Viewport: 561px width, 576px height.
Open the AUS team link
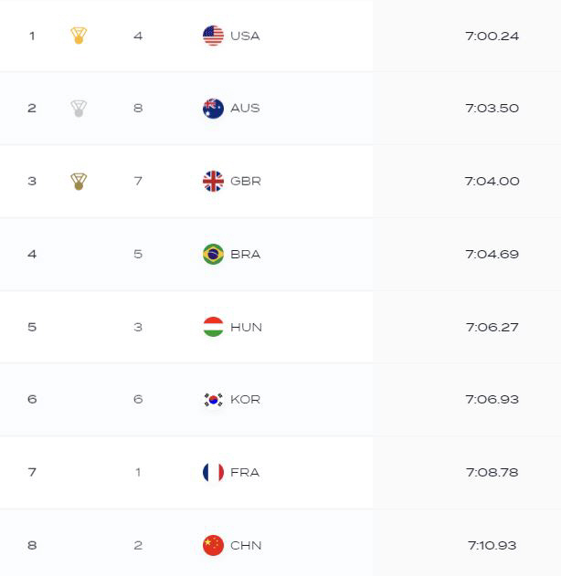click(x=245, y=109)
